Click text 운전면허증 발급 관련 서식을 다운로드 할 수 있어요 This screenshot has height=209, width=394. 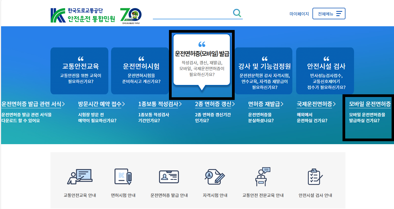pos(27,118)
